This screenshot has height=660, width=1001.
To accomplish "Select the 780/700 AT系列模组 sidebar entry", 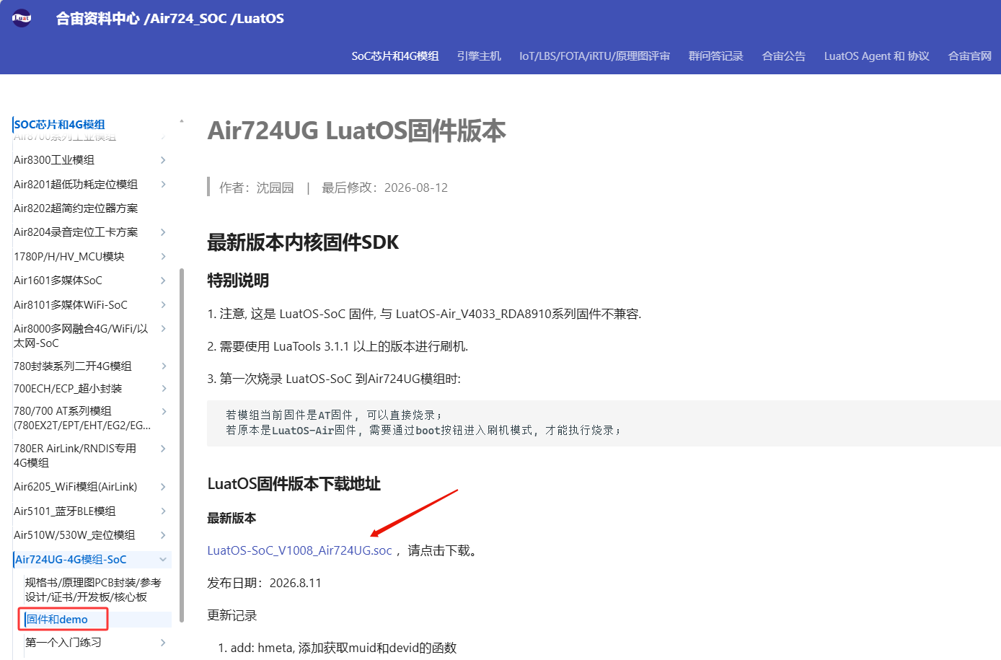I will tap(82, 418).
